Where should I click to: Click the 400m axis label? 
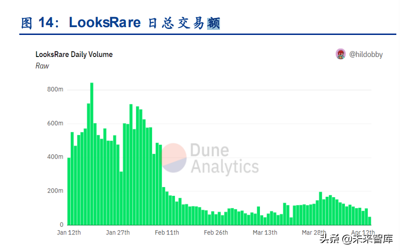tap(55, 157)
